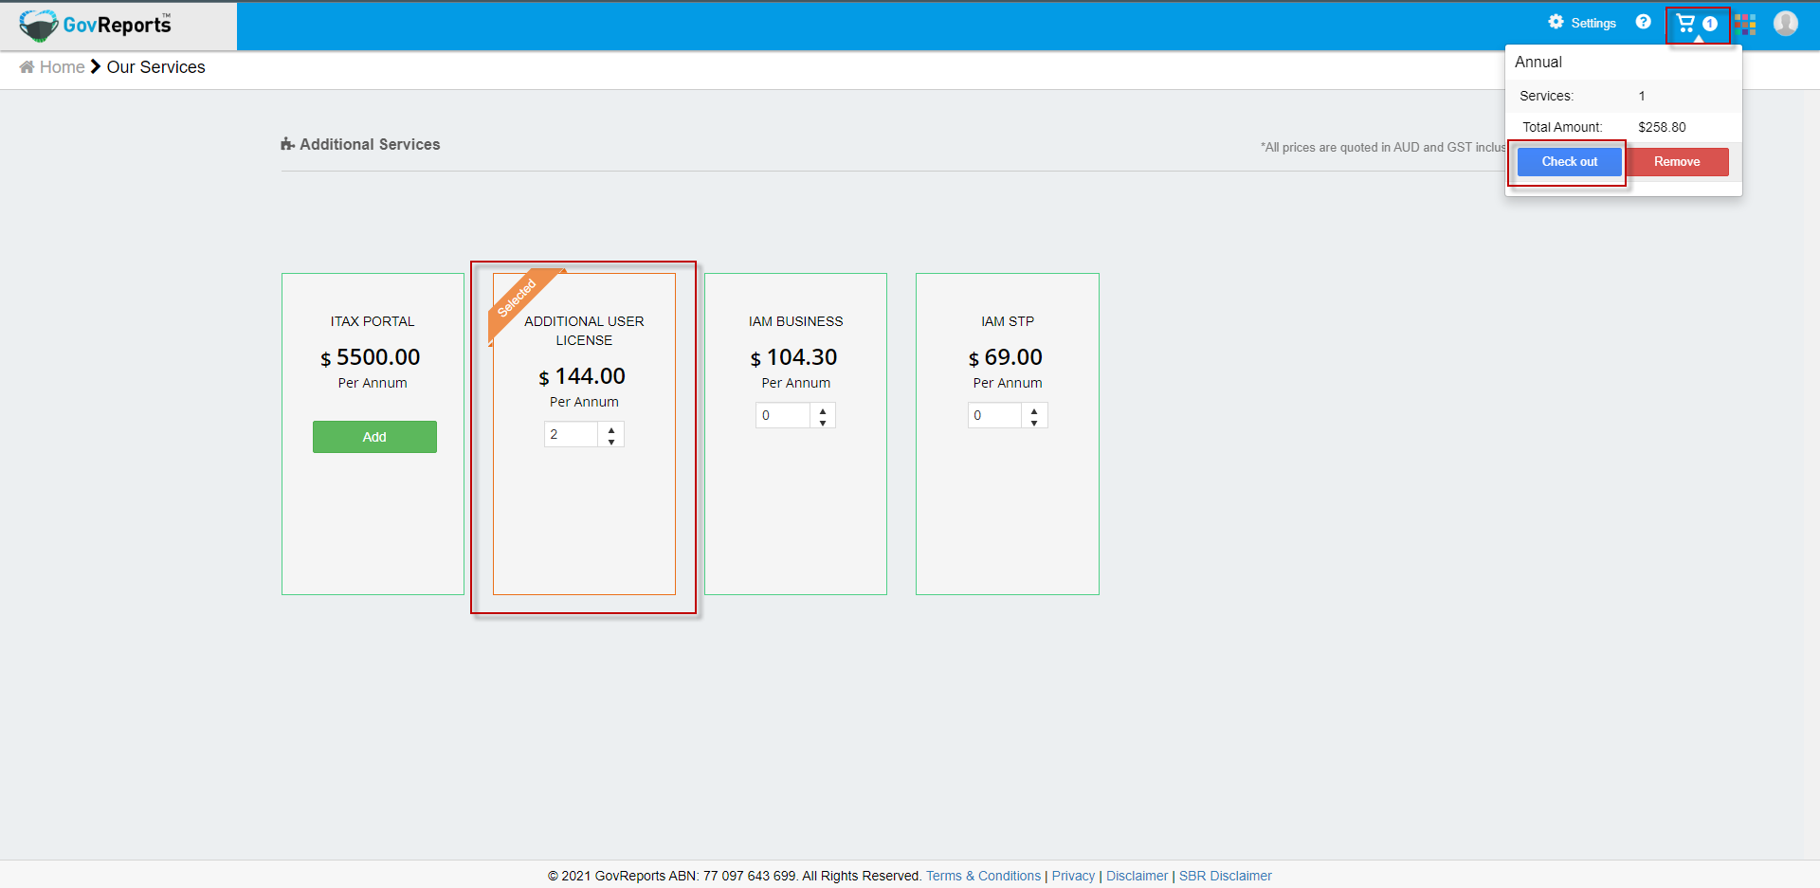
Task: Click the Remove button in cart
Action: (1677, 162)
